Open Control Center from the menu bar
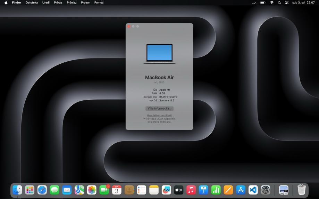319x199 pixels. coord(287,3)
